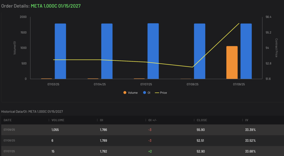The image size is (284, 156).
Task: Click the blue OI legend dot
Action: (144, 93)
